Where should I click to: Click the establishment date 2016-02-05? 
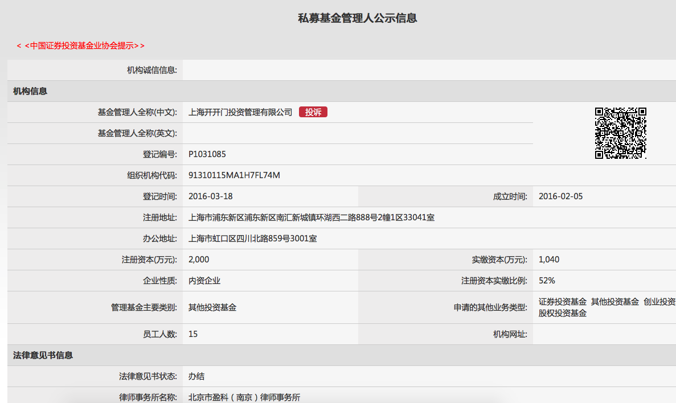pyautogui.click(x=560, y=196)
